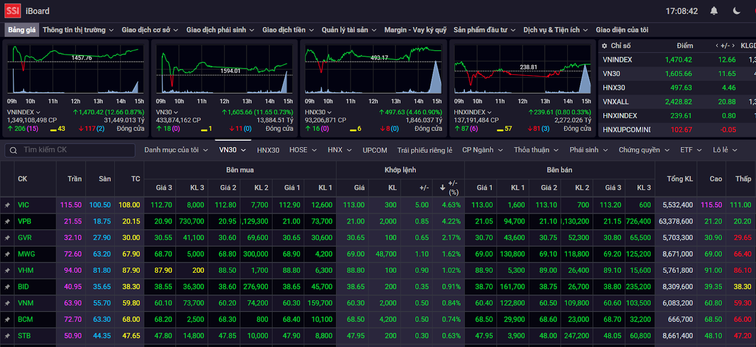
Task: Open the HNX30 chart selector dropdown
Action: click(x=318, y=112)
